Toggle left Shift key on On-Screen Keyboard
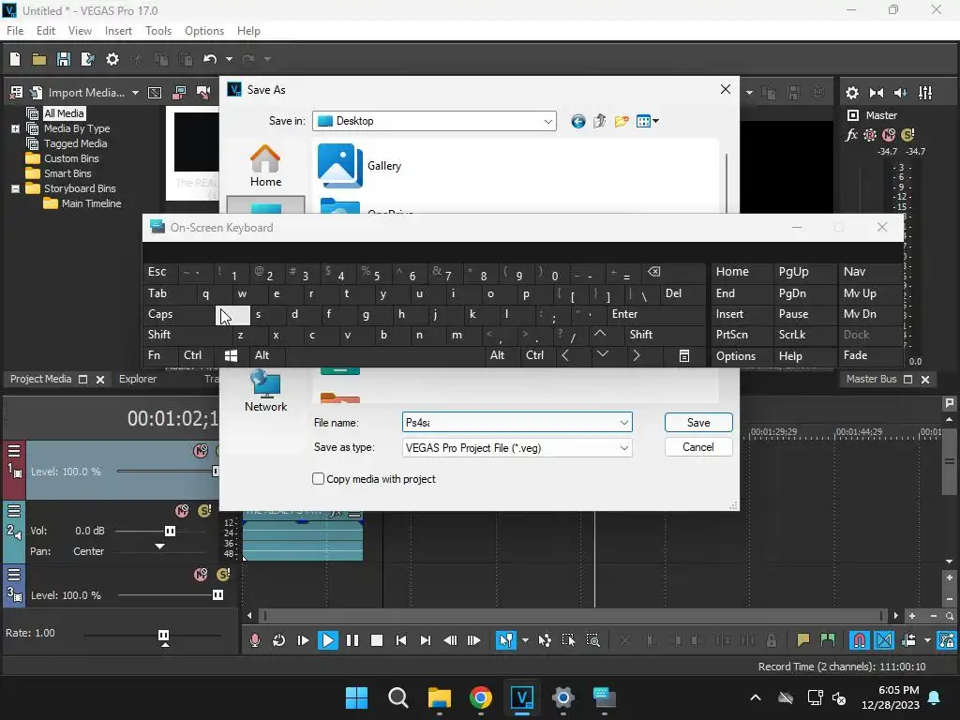The height and width of the screenshot is (720, 960). [x=187, y=335]
